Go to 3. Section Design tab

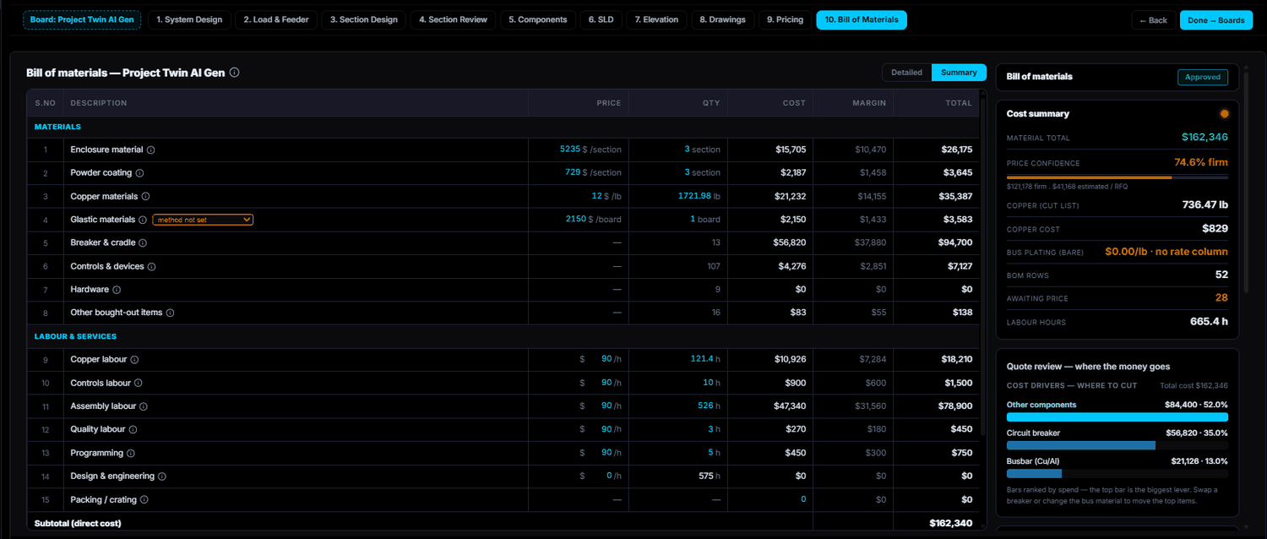364,19
